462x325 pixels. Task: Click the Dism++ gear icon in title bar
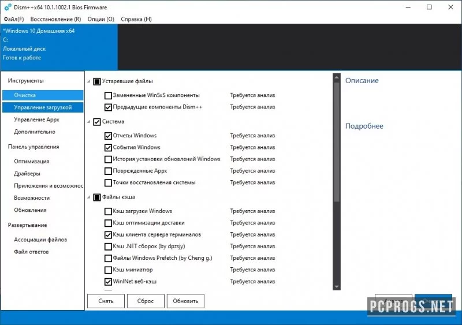8,8
